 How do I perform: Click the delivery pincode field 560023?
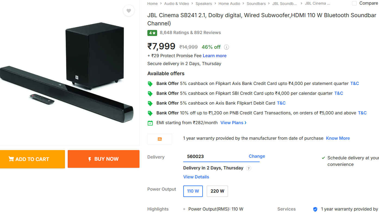tap(215, 157)
